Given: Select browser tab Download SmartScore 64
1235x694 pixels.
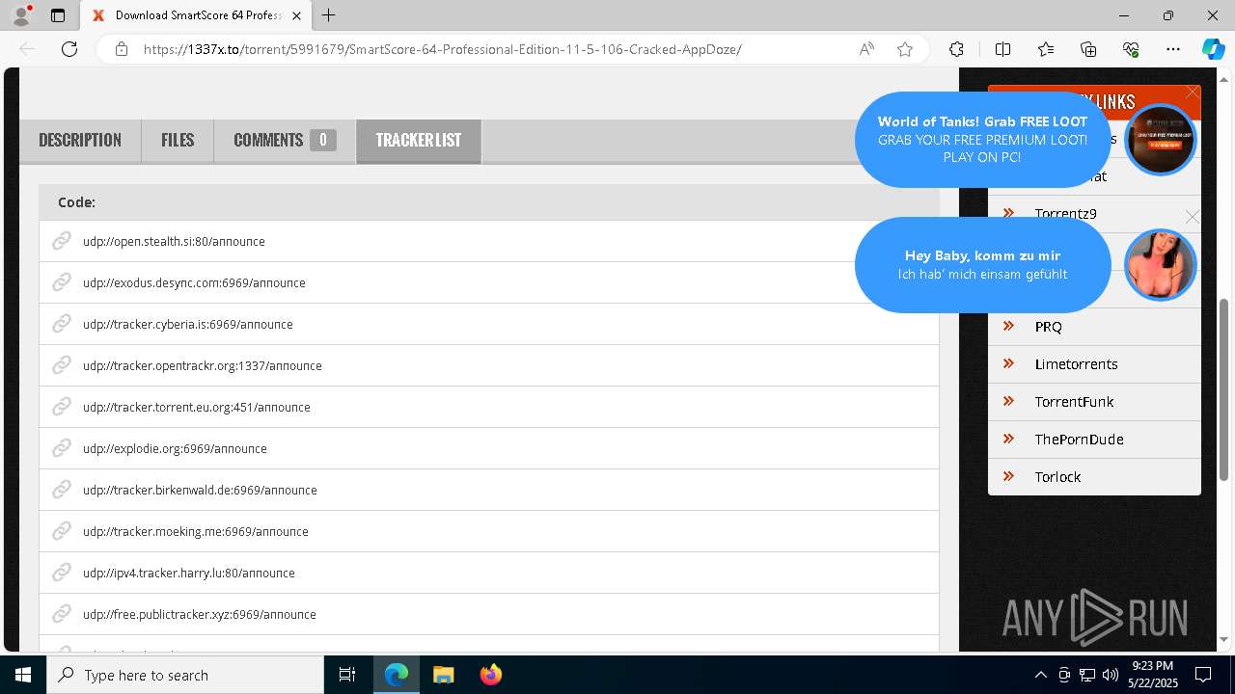Looking at the screenshot, I should pyautogui.click(x=198, y=15).
